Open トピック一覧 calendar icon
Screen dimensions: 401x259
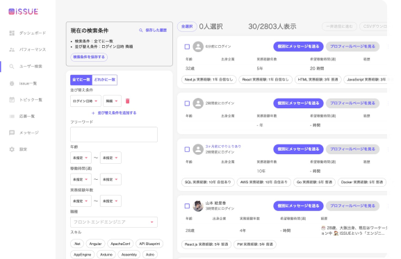pyautogui.click(x=12, y=99)
